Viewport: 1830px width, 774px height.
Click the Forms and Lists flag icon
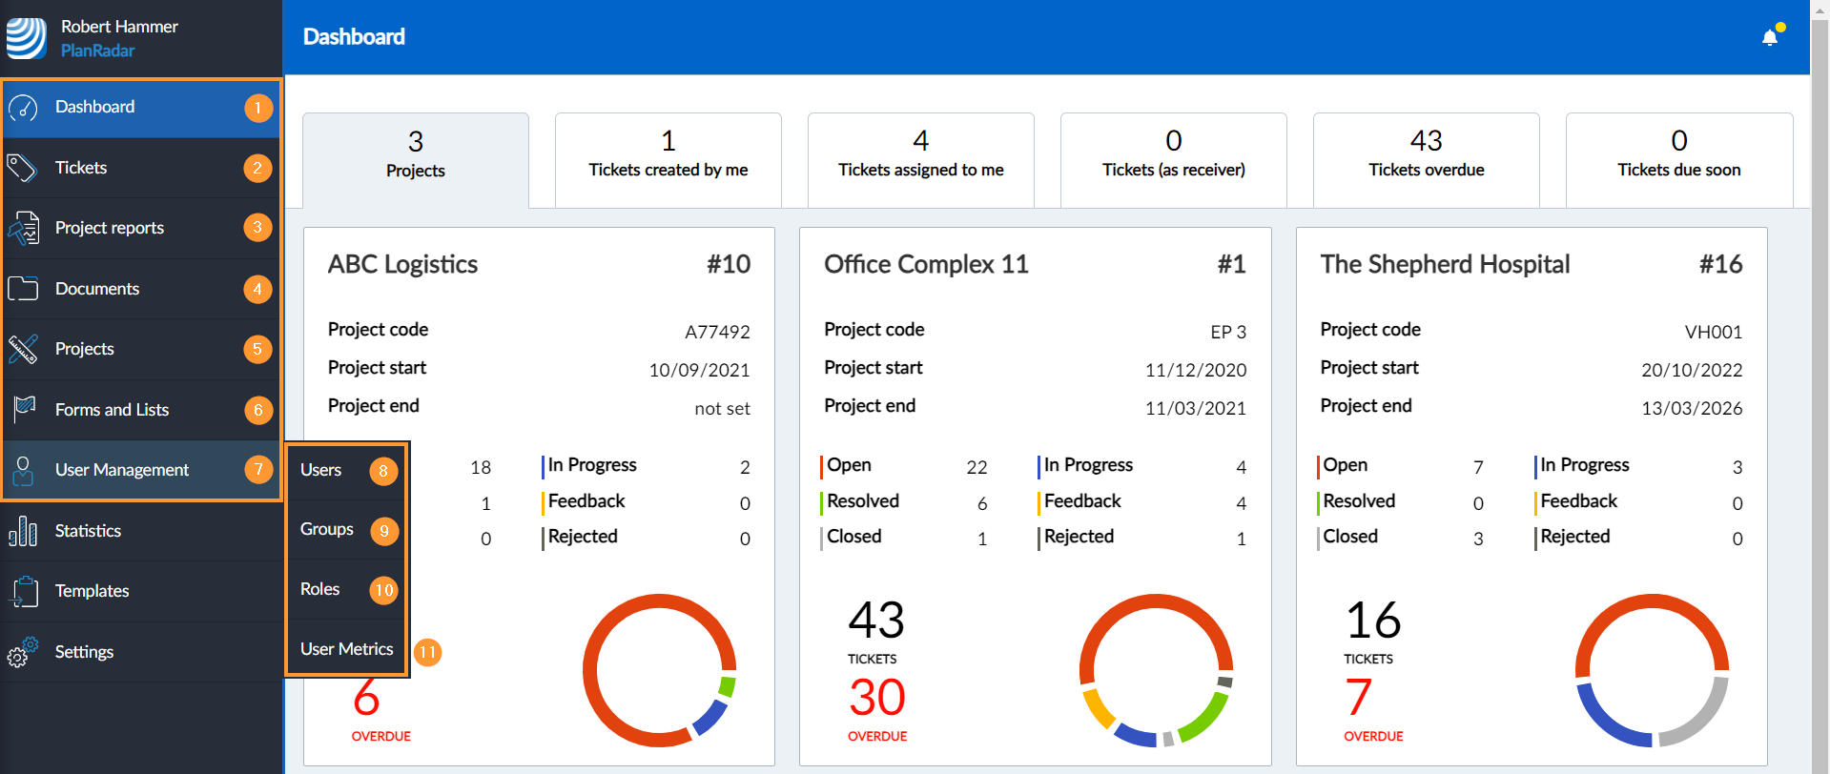click(x=24, y=410)
